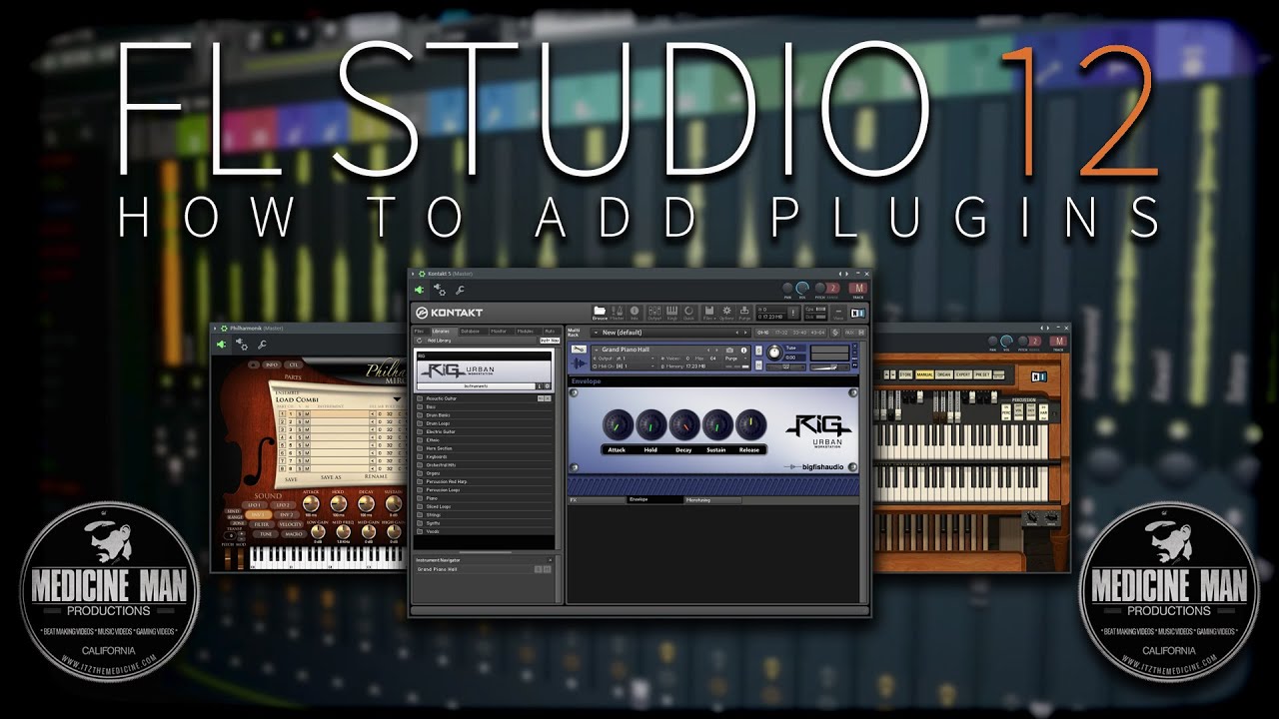Toggle the M track button in Kontakt wrapper
Screen dimensions: 1279x719
point(858,289)
